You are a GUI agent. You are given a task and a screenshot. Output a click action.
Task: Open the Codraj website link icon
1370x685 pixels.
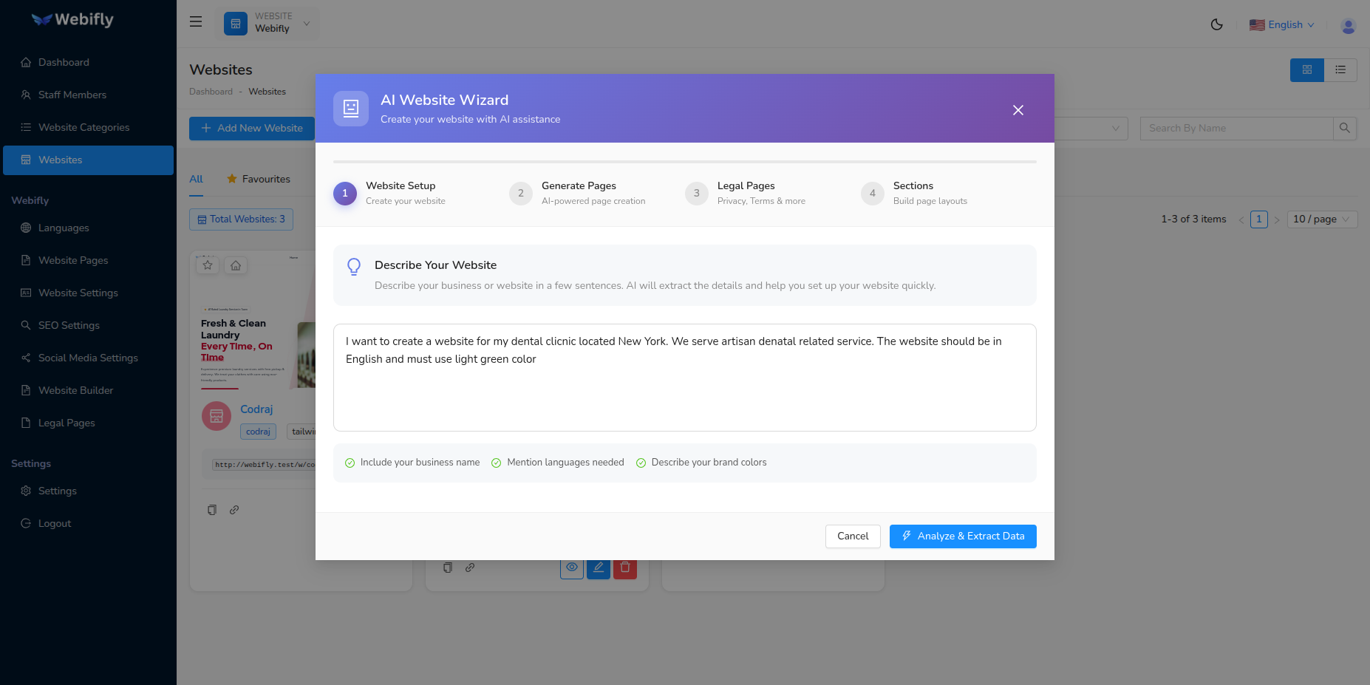pos(234,510)
